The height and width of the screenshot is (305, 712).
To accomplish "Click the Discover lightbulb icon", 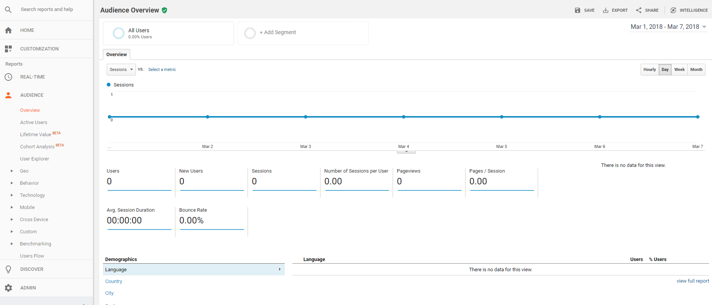I will tap(8, 269).
